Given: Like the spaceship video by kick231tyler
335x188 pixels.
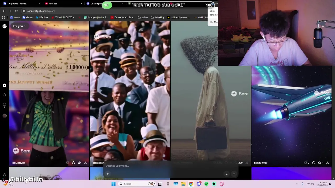Looking at the screenshot, I should (x=305, y=163).
